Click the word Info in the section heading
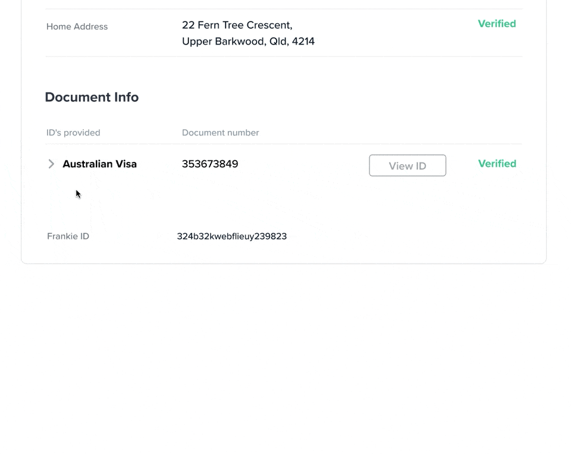 [x=125, y=97]
